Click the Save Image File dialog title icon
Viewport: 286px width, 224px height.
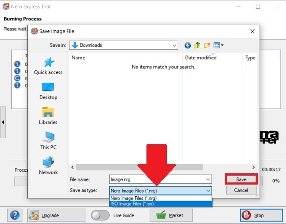tap(34, 31)
